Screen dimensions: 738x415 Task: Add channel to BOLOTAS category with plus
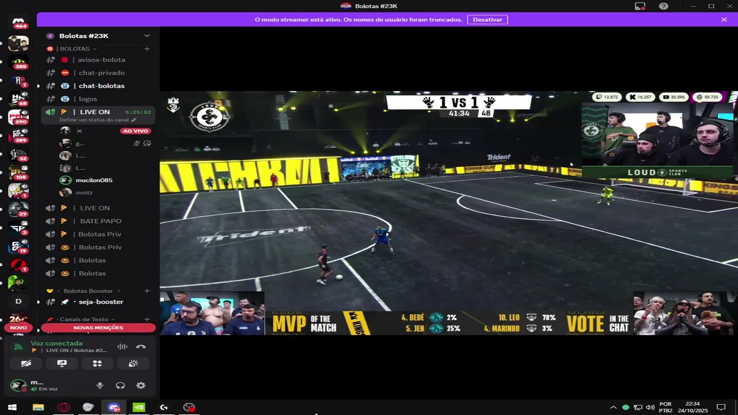[x=147, y=49]
